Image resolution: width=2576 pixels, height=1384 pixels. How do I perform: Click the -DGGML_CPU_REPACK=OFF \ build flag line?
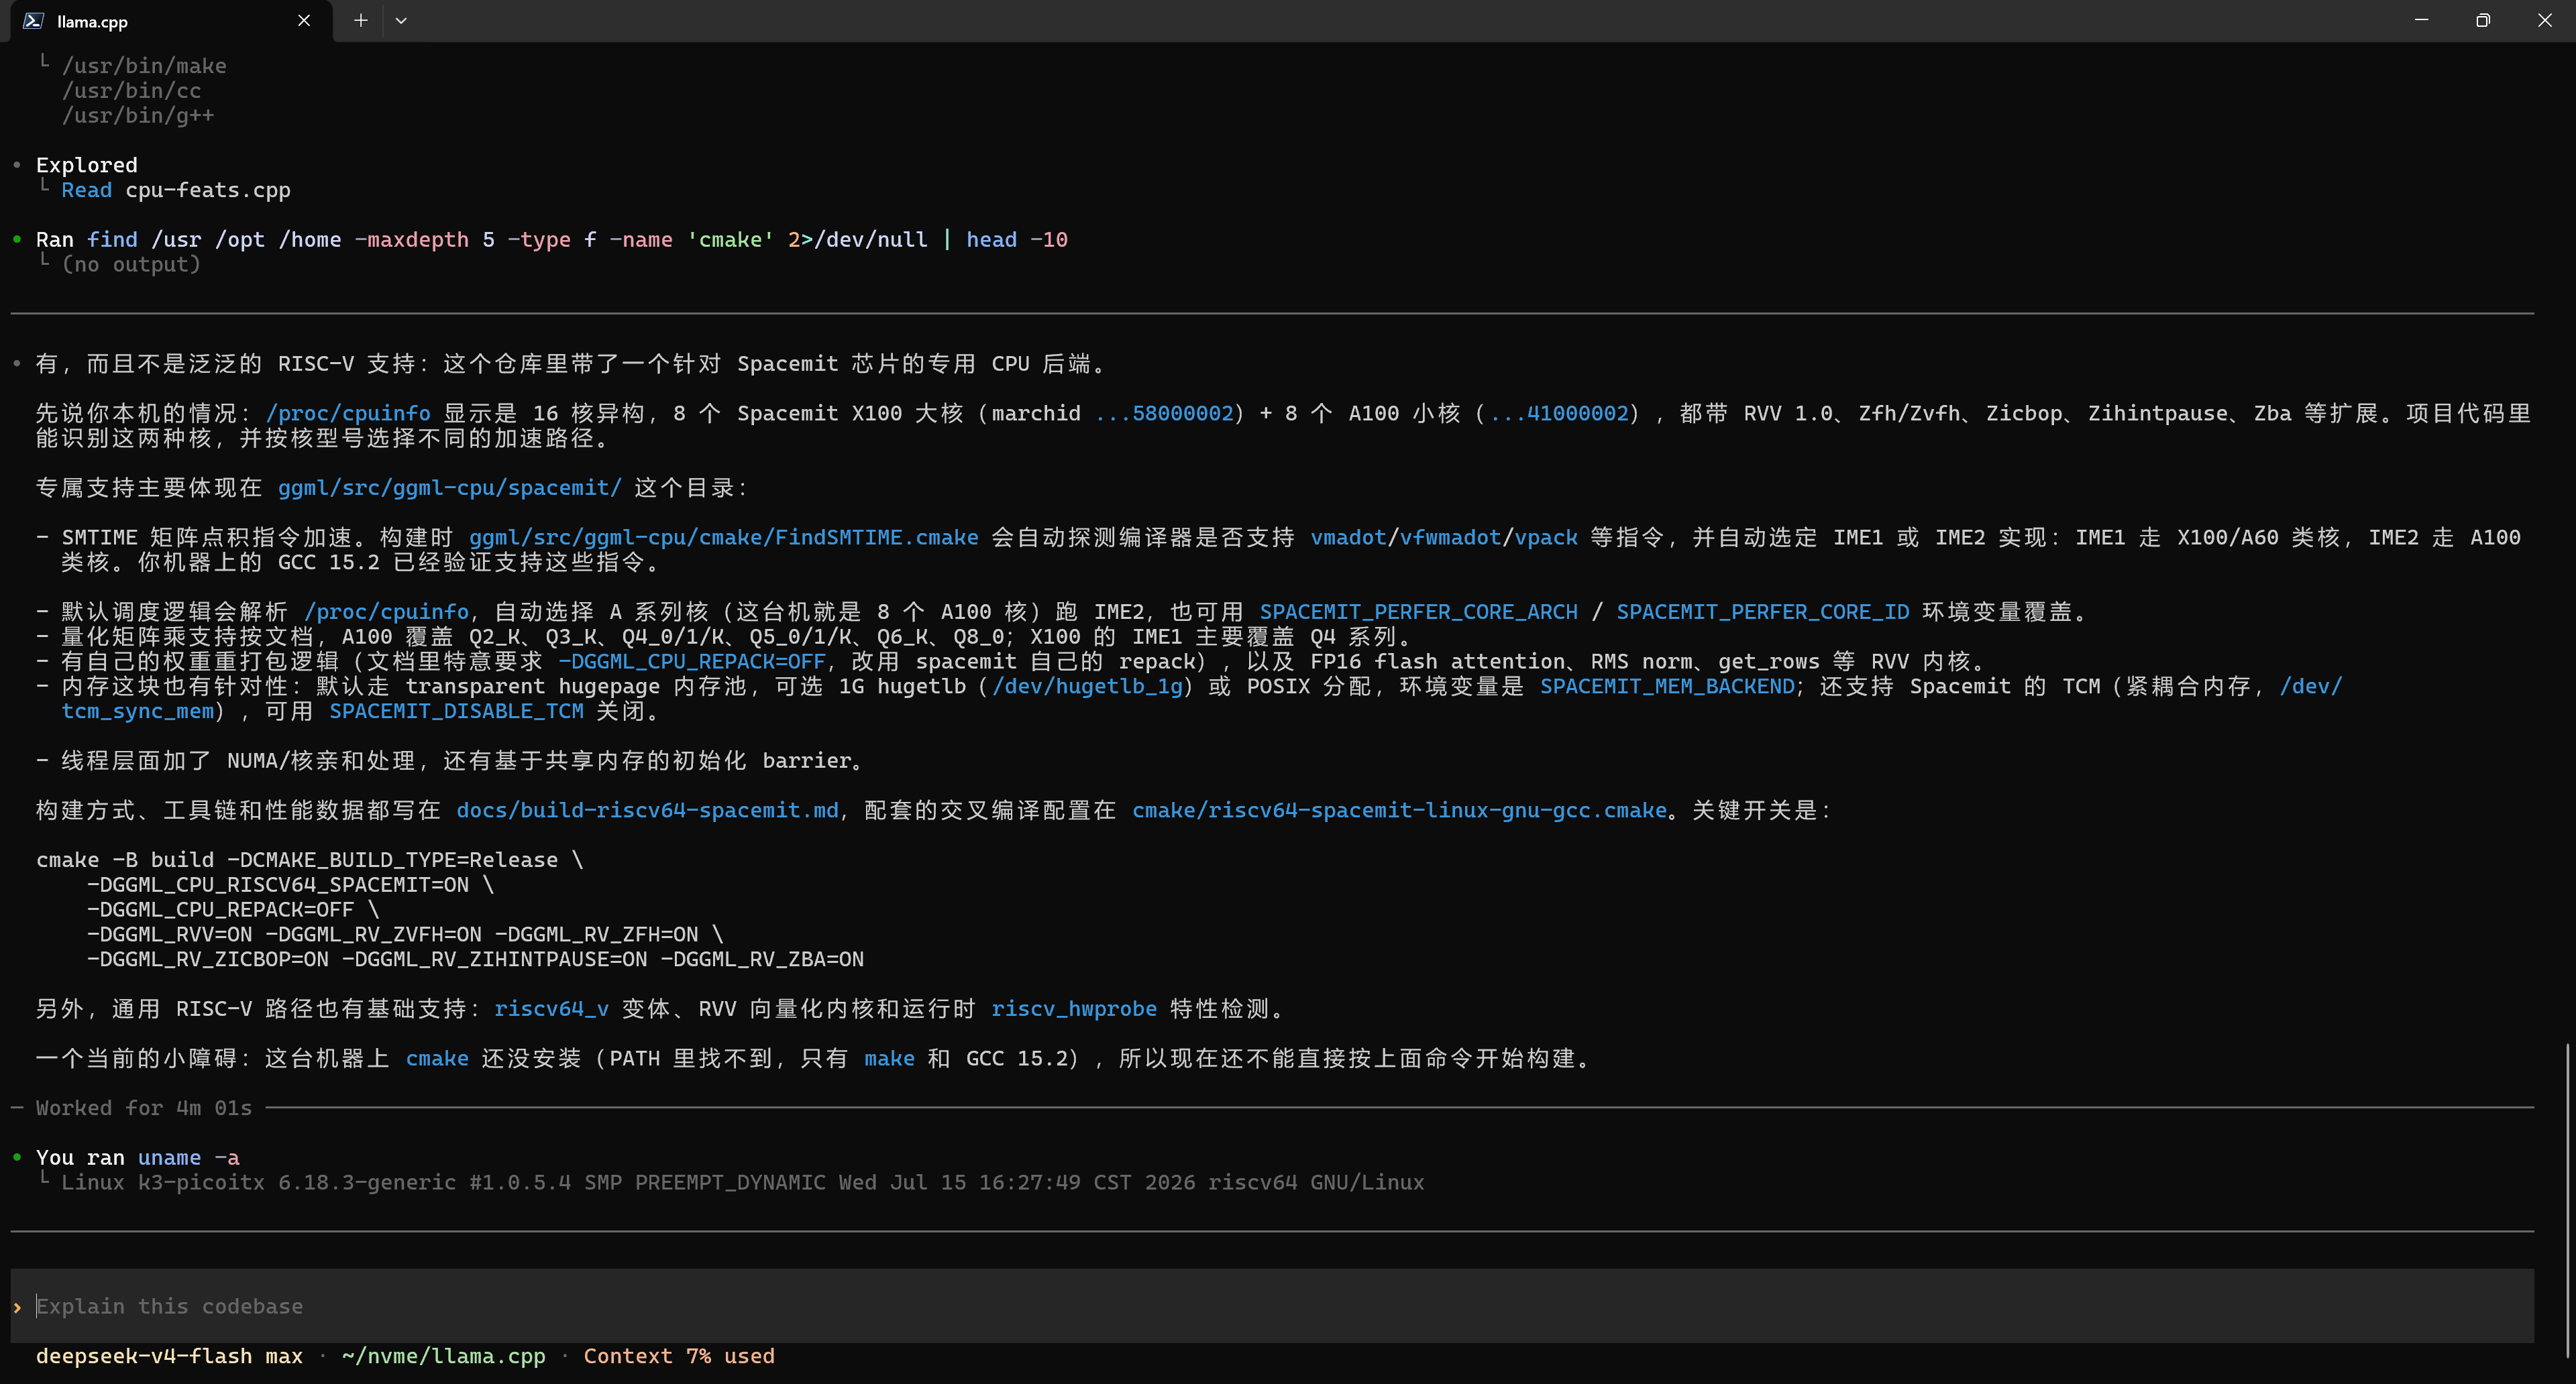click(x=233, y=911)
